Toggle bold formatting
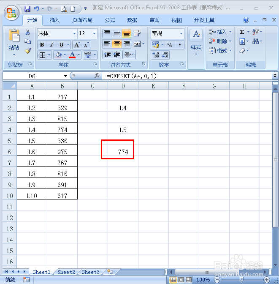279x284 pixels. coord(42,45)
